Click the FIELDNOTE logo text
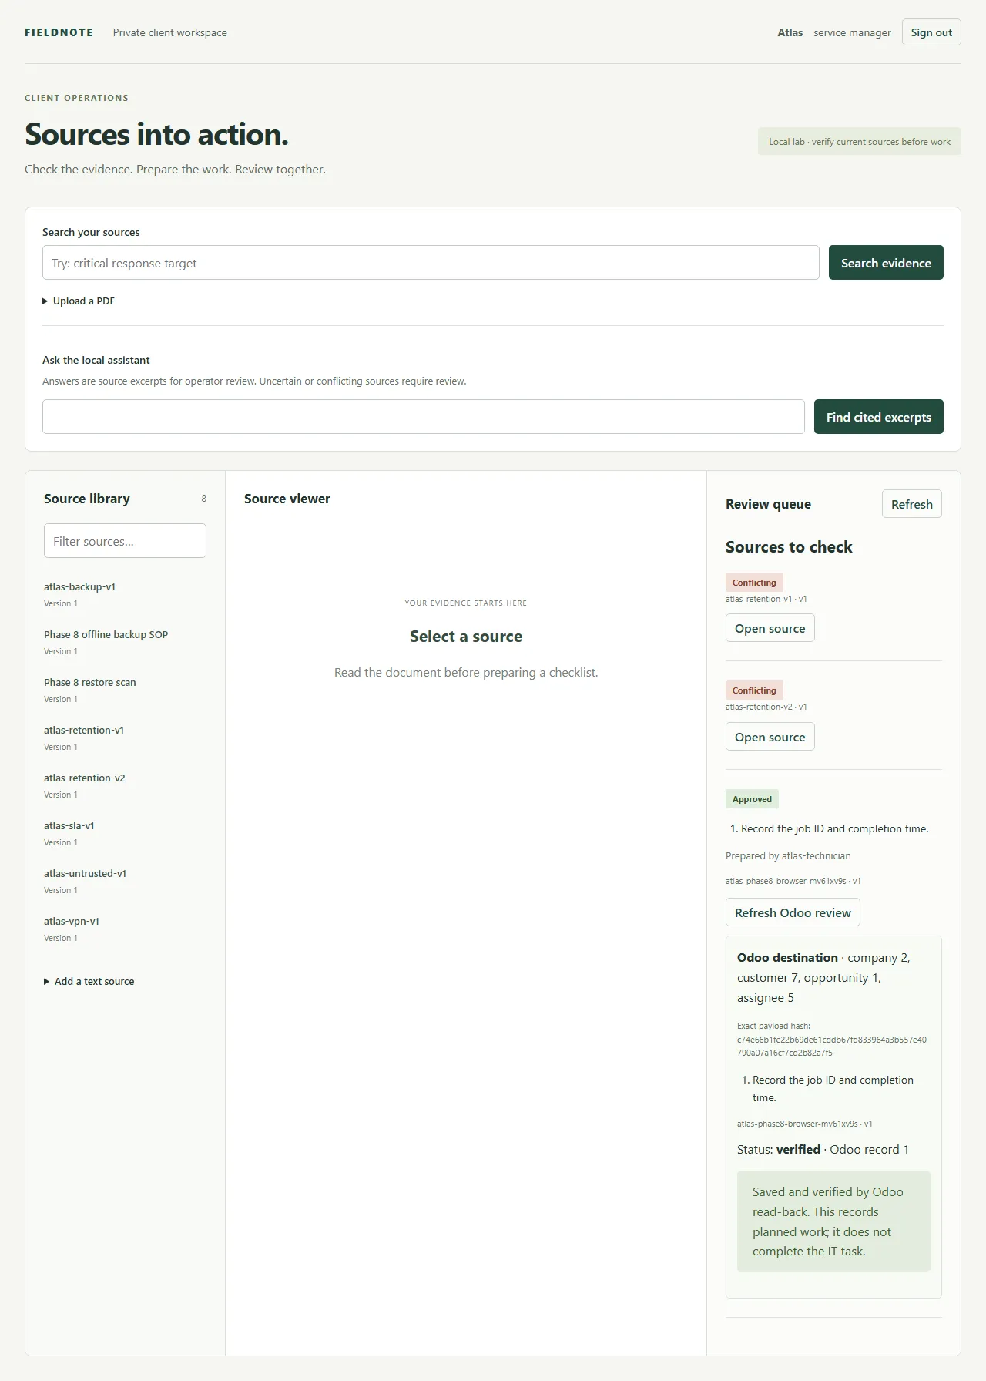 pos(59,32)
